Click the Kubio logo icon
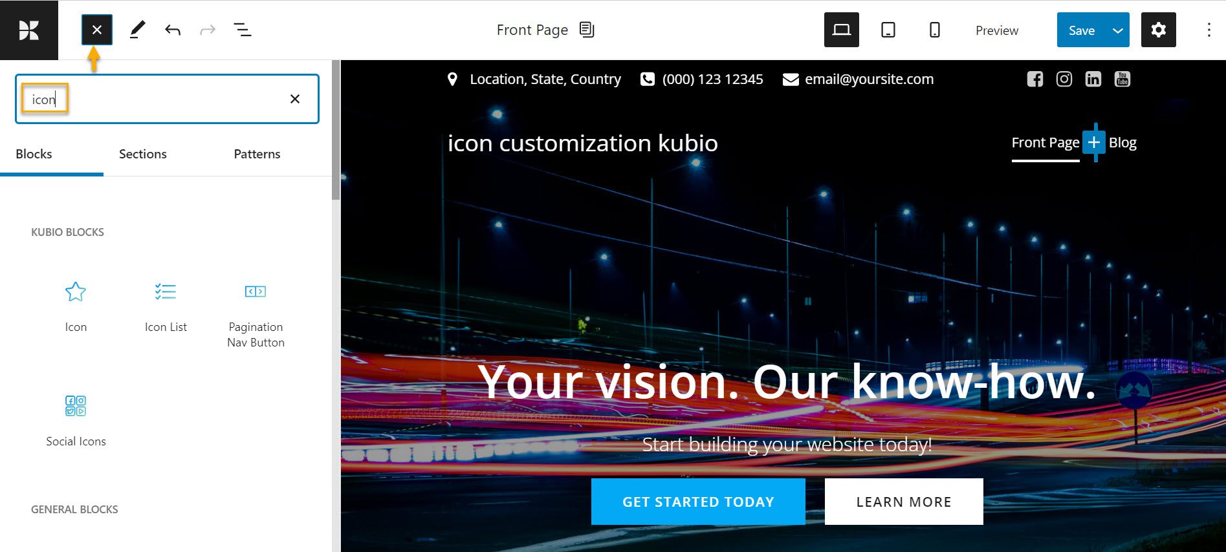 29,30
